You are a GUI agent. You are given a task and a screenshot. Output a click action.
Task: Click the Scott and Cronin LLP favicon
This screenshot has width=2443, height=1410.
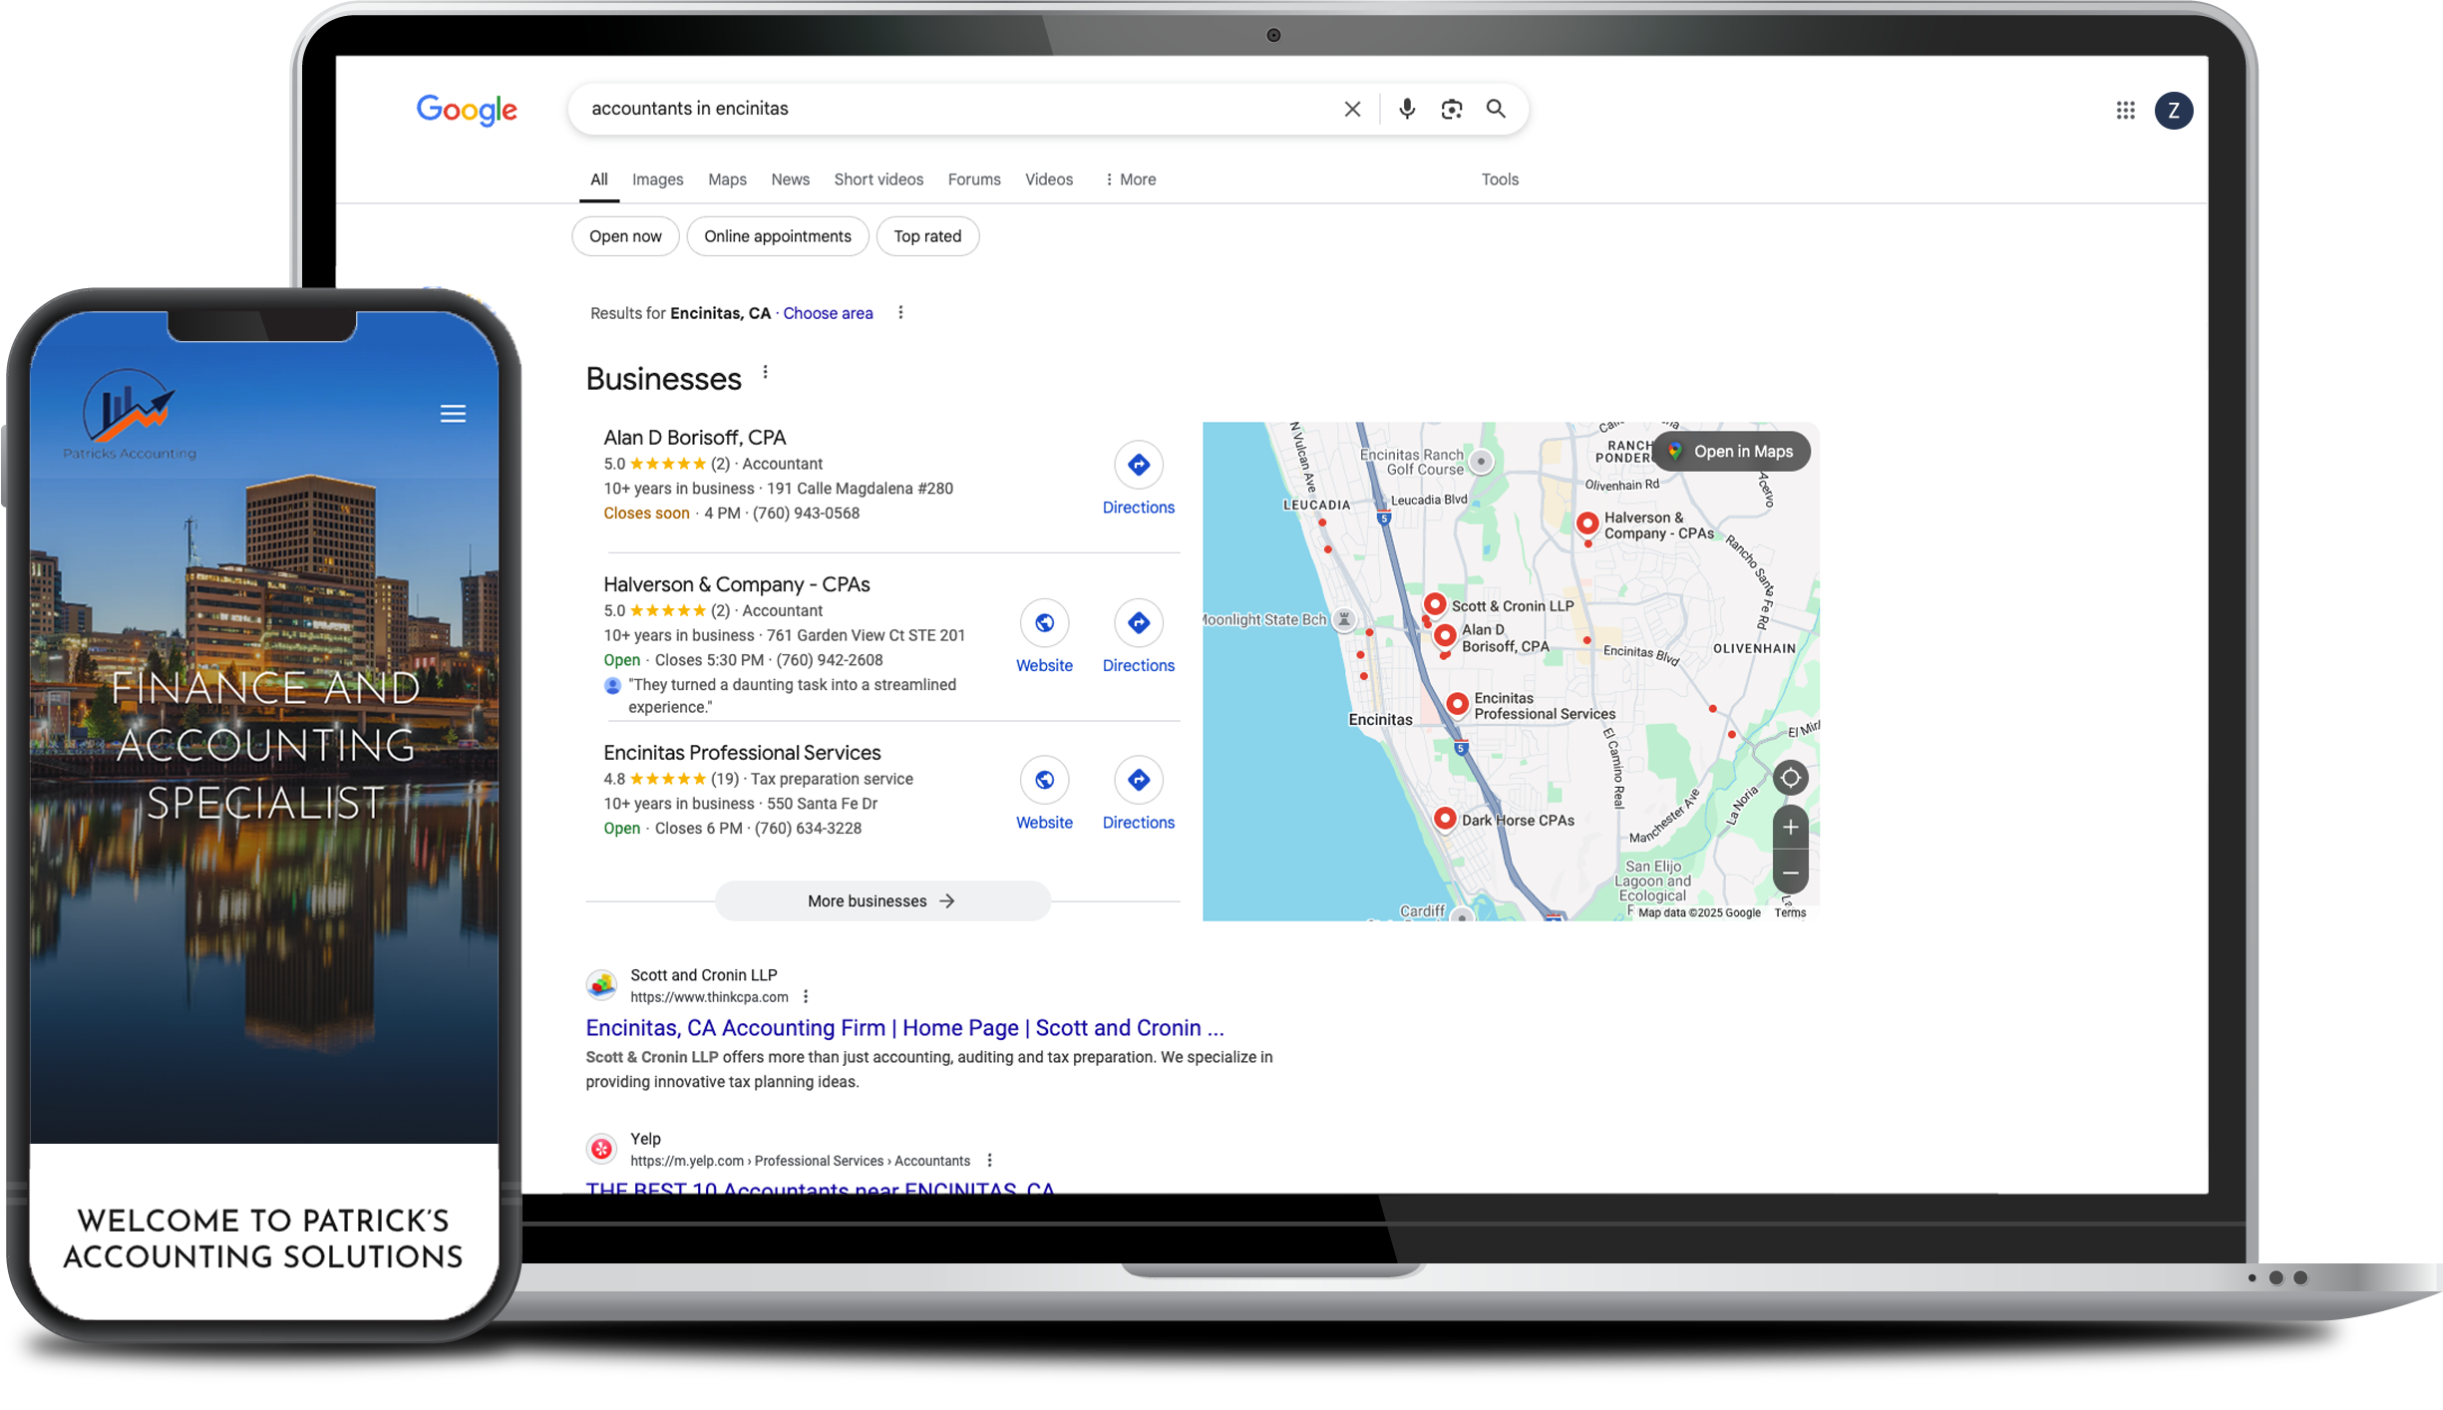point(601,985)
